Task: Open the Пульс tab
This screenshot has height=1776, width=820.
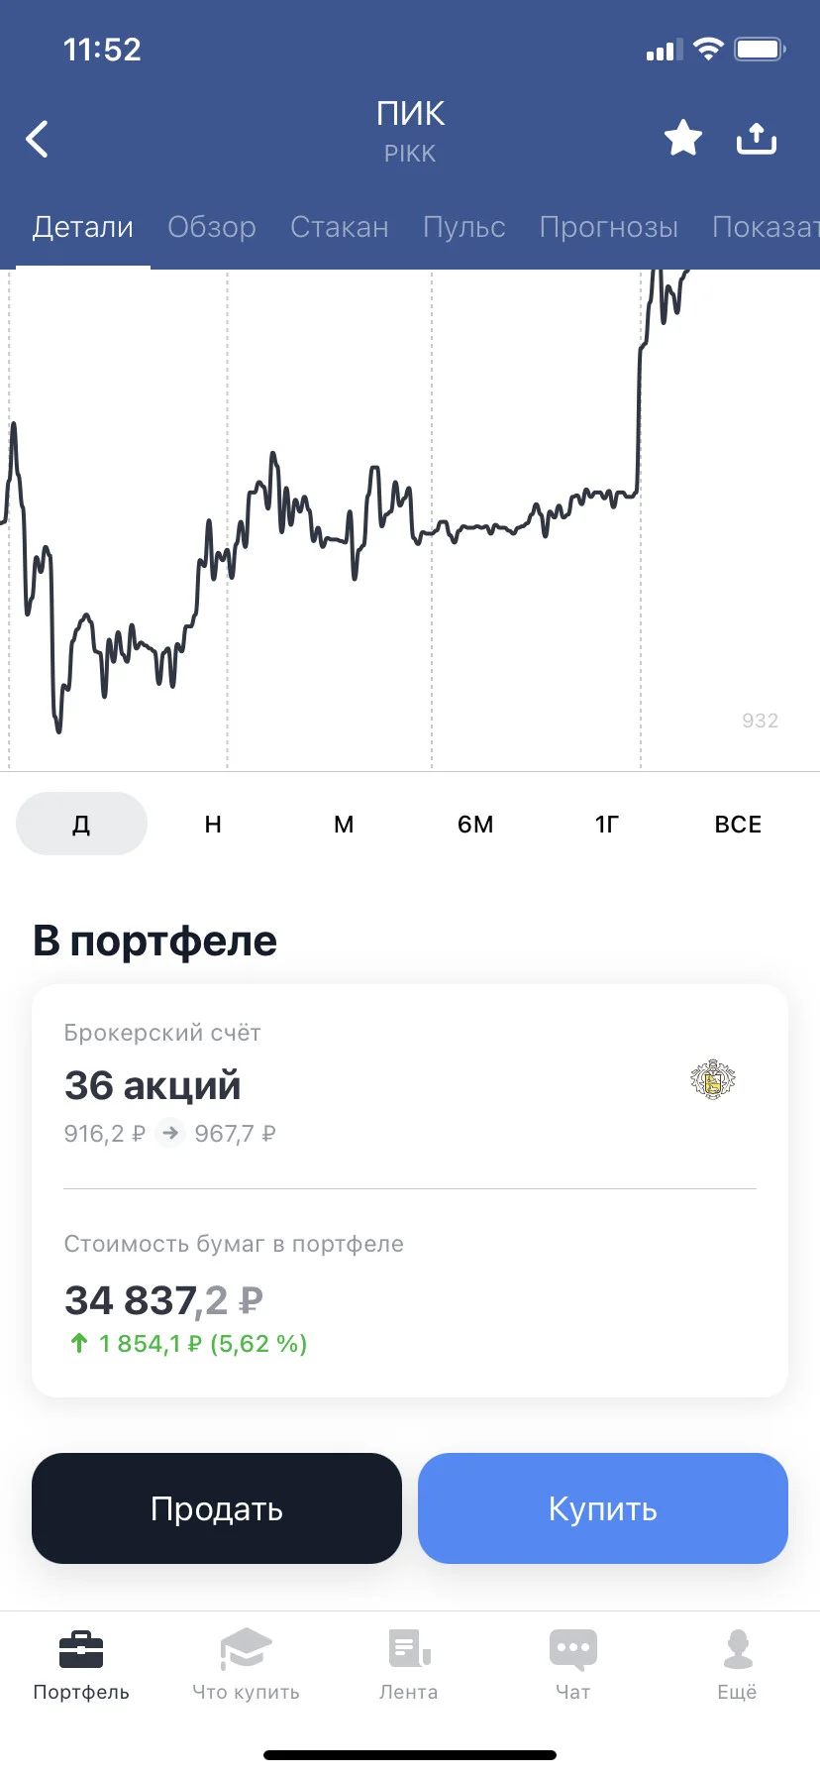Action: [464, 227]
